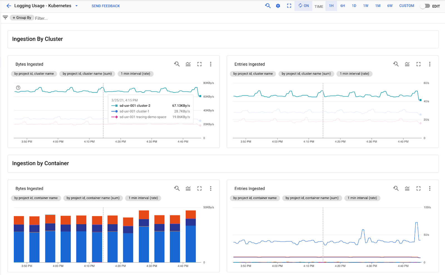Screen dimensions: 445x275
Task: Reset zoom on cluster Bytes Ingested chart
Action: 177,64
